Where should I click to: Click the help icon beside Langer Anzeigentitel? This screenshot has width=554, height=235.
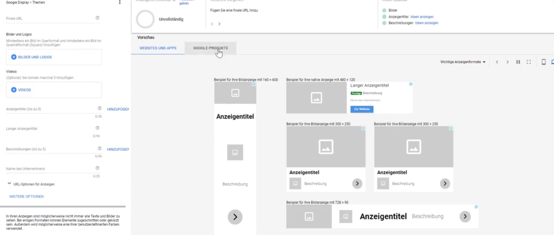coord(97,128)
